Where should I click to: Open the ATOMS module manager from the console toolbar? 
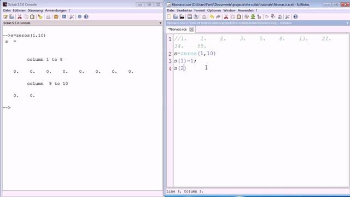tap(56, 17)
